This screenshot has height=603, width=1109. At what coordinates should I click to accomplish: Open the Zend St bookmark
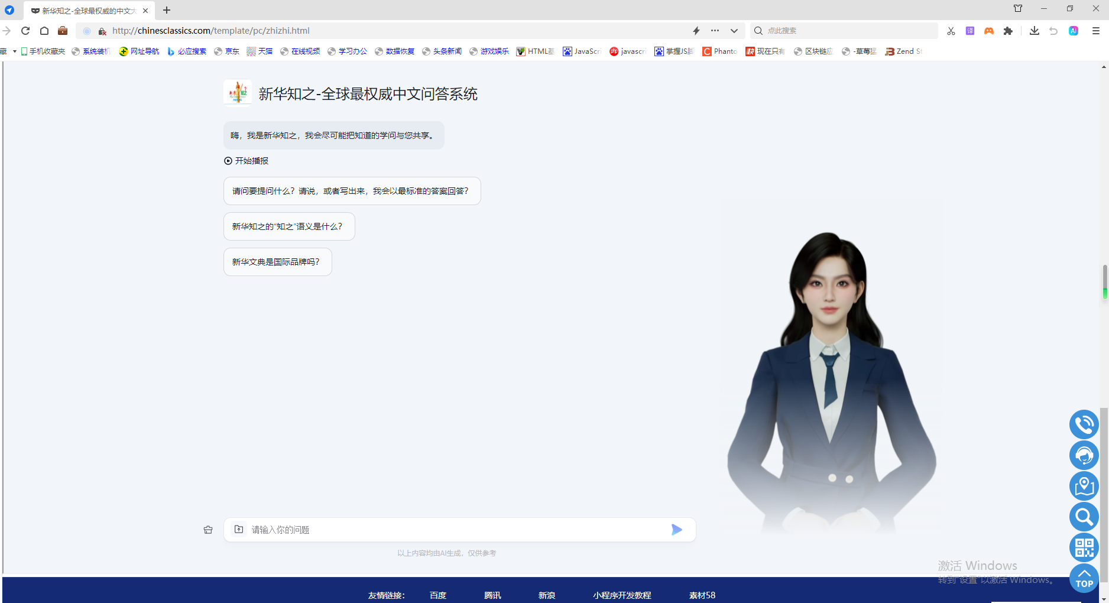pyautogui.click(x=904, y=51)
